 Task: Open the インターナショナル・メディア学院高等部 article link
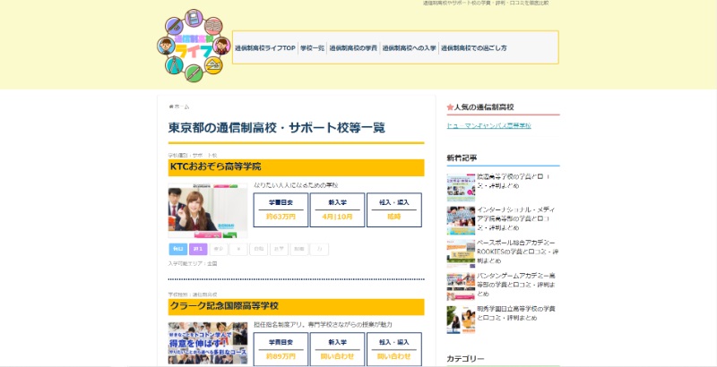pos(516,218)
